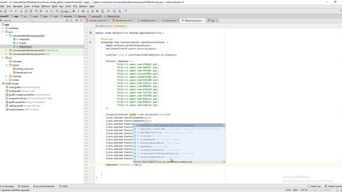Click the Debug app bug icon
Screen dimensions: 342x192
point(83,11)
